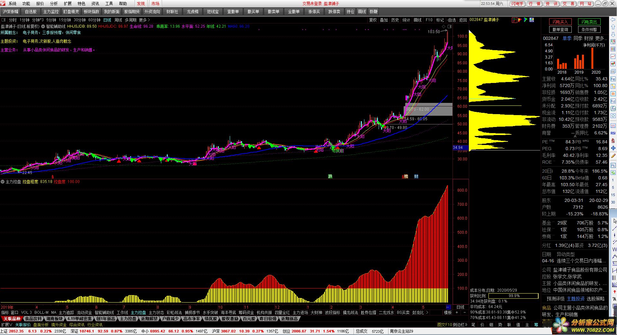Click the blue four-way move arrows icon
617x335 pixels.
pos(613,148)
